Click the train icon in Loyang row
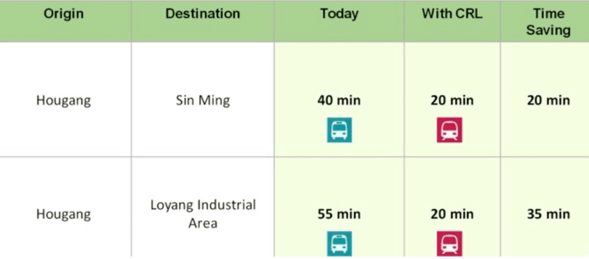 (449, 244)
